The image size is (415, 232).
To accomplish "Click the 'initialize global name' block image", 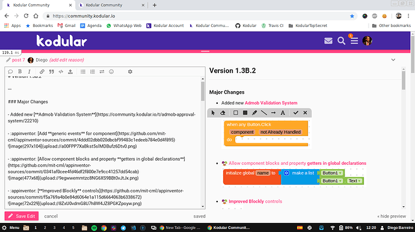I will click(x=294, y=177).
